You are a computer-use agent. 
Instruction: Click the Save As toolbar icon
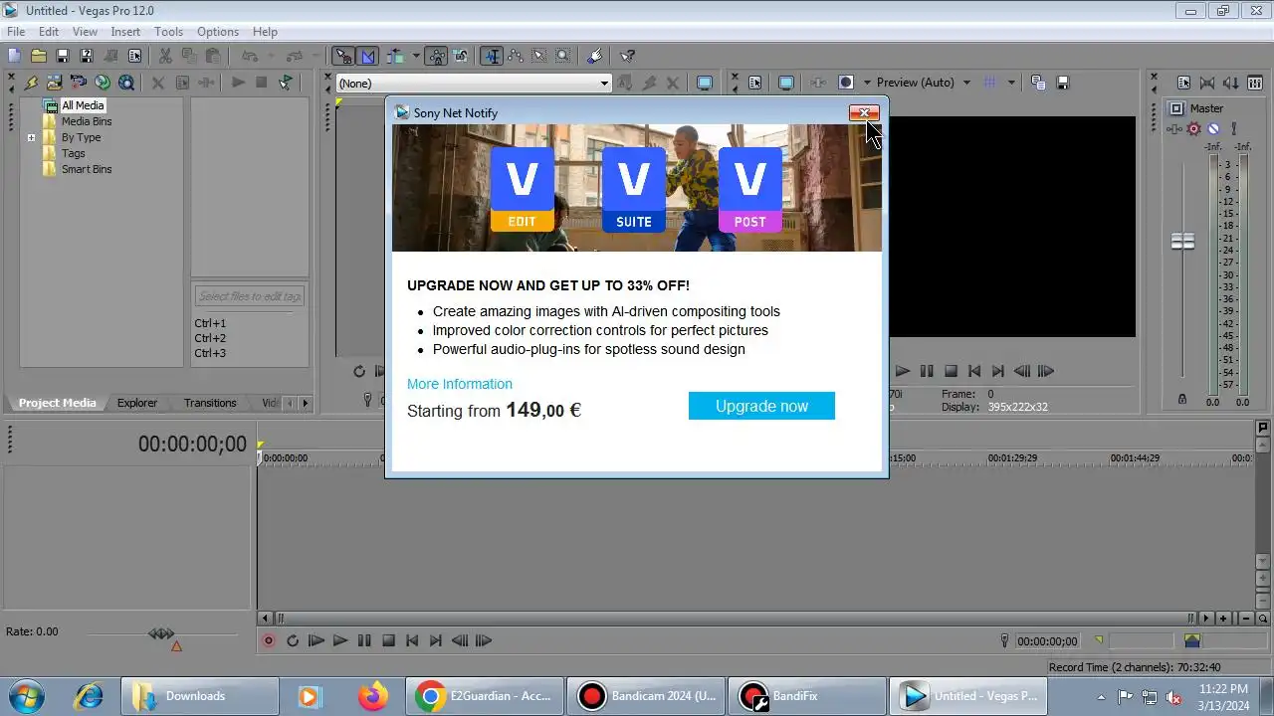coord(86,56)
